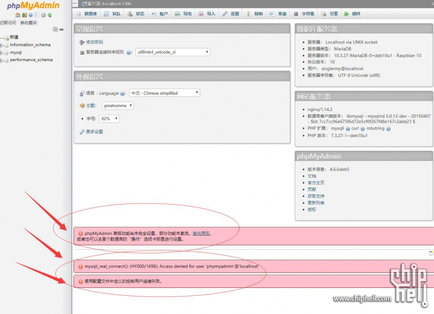Open phpMyAdmin documentation blue help icon in sidebar
The image size is (434, 314).
(x=31, y=15)
